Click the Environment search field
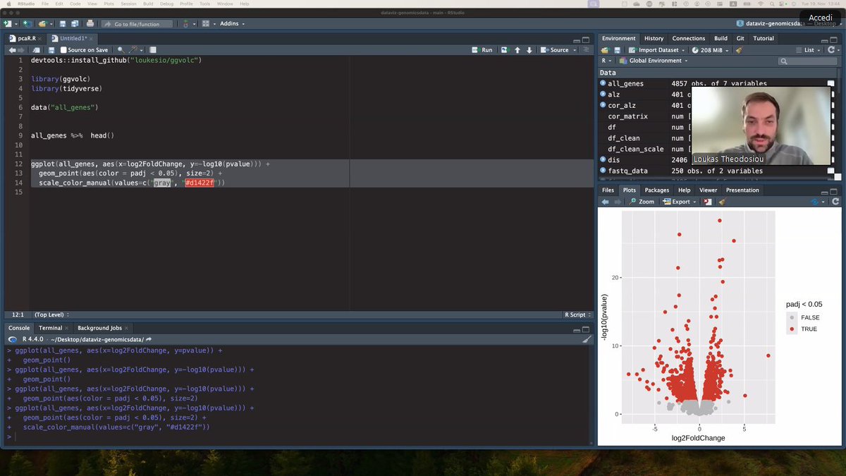 point(808,61)
